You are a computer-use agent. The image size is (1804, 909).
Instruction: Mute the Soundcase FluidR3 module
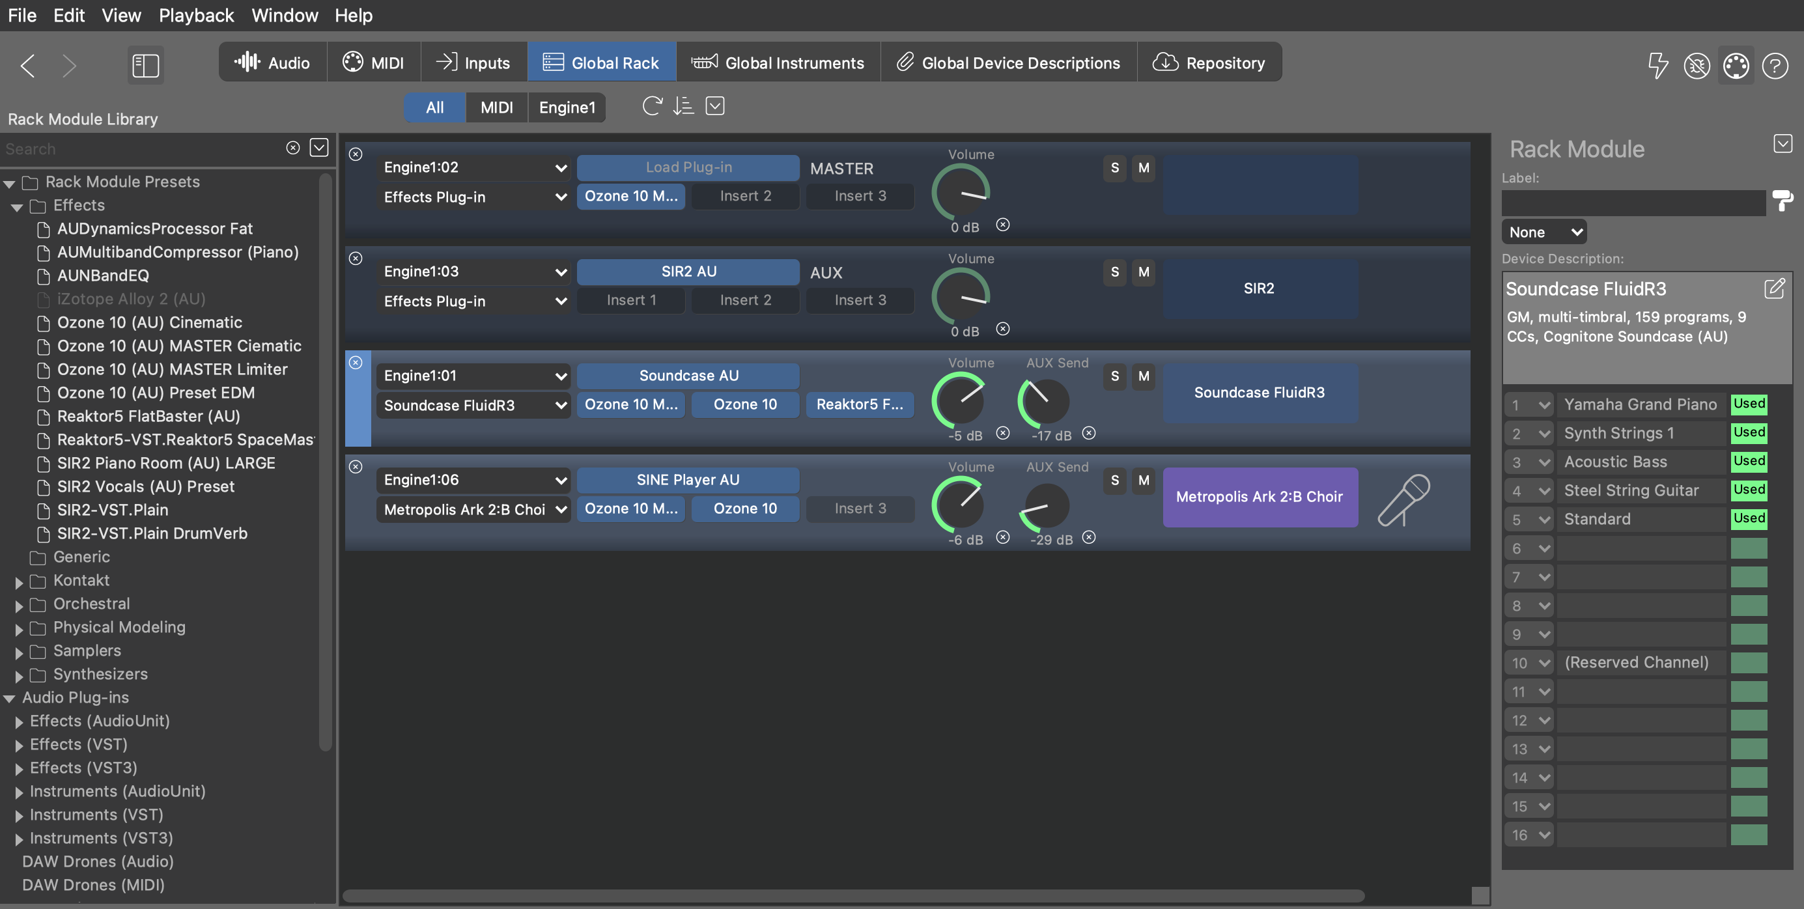pos(1144,376)
